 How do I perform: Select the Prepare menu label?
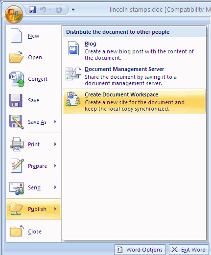pyautogui.click(x=37, y=166)
